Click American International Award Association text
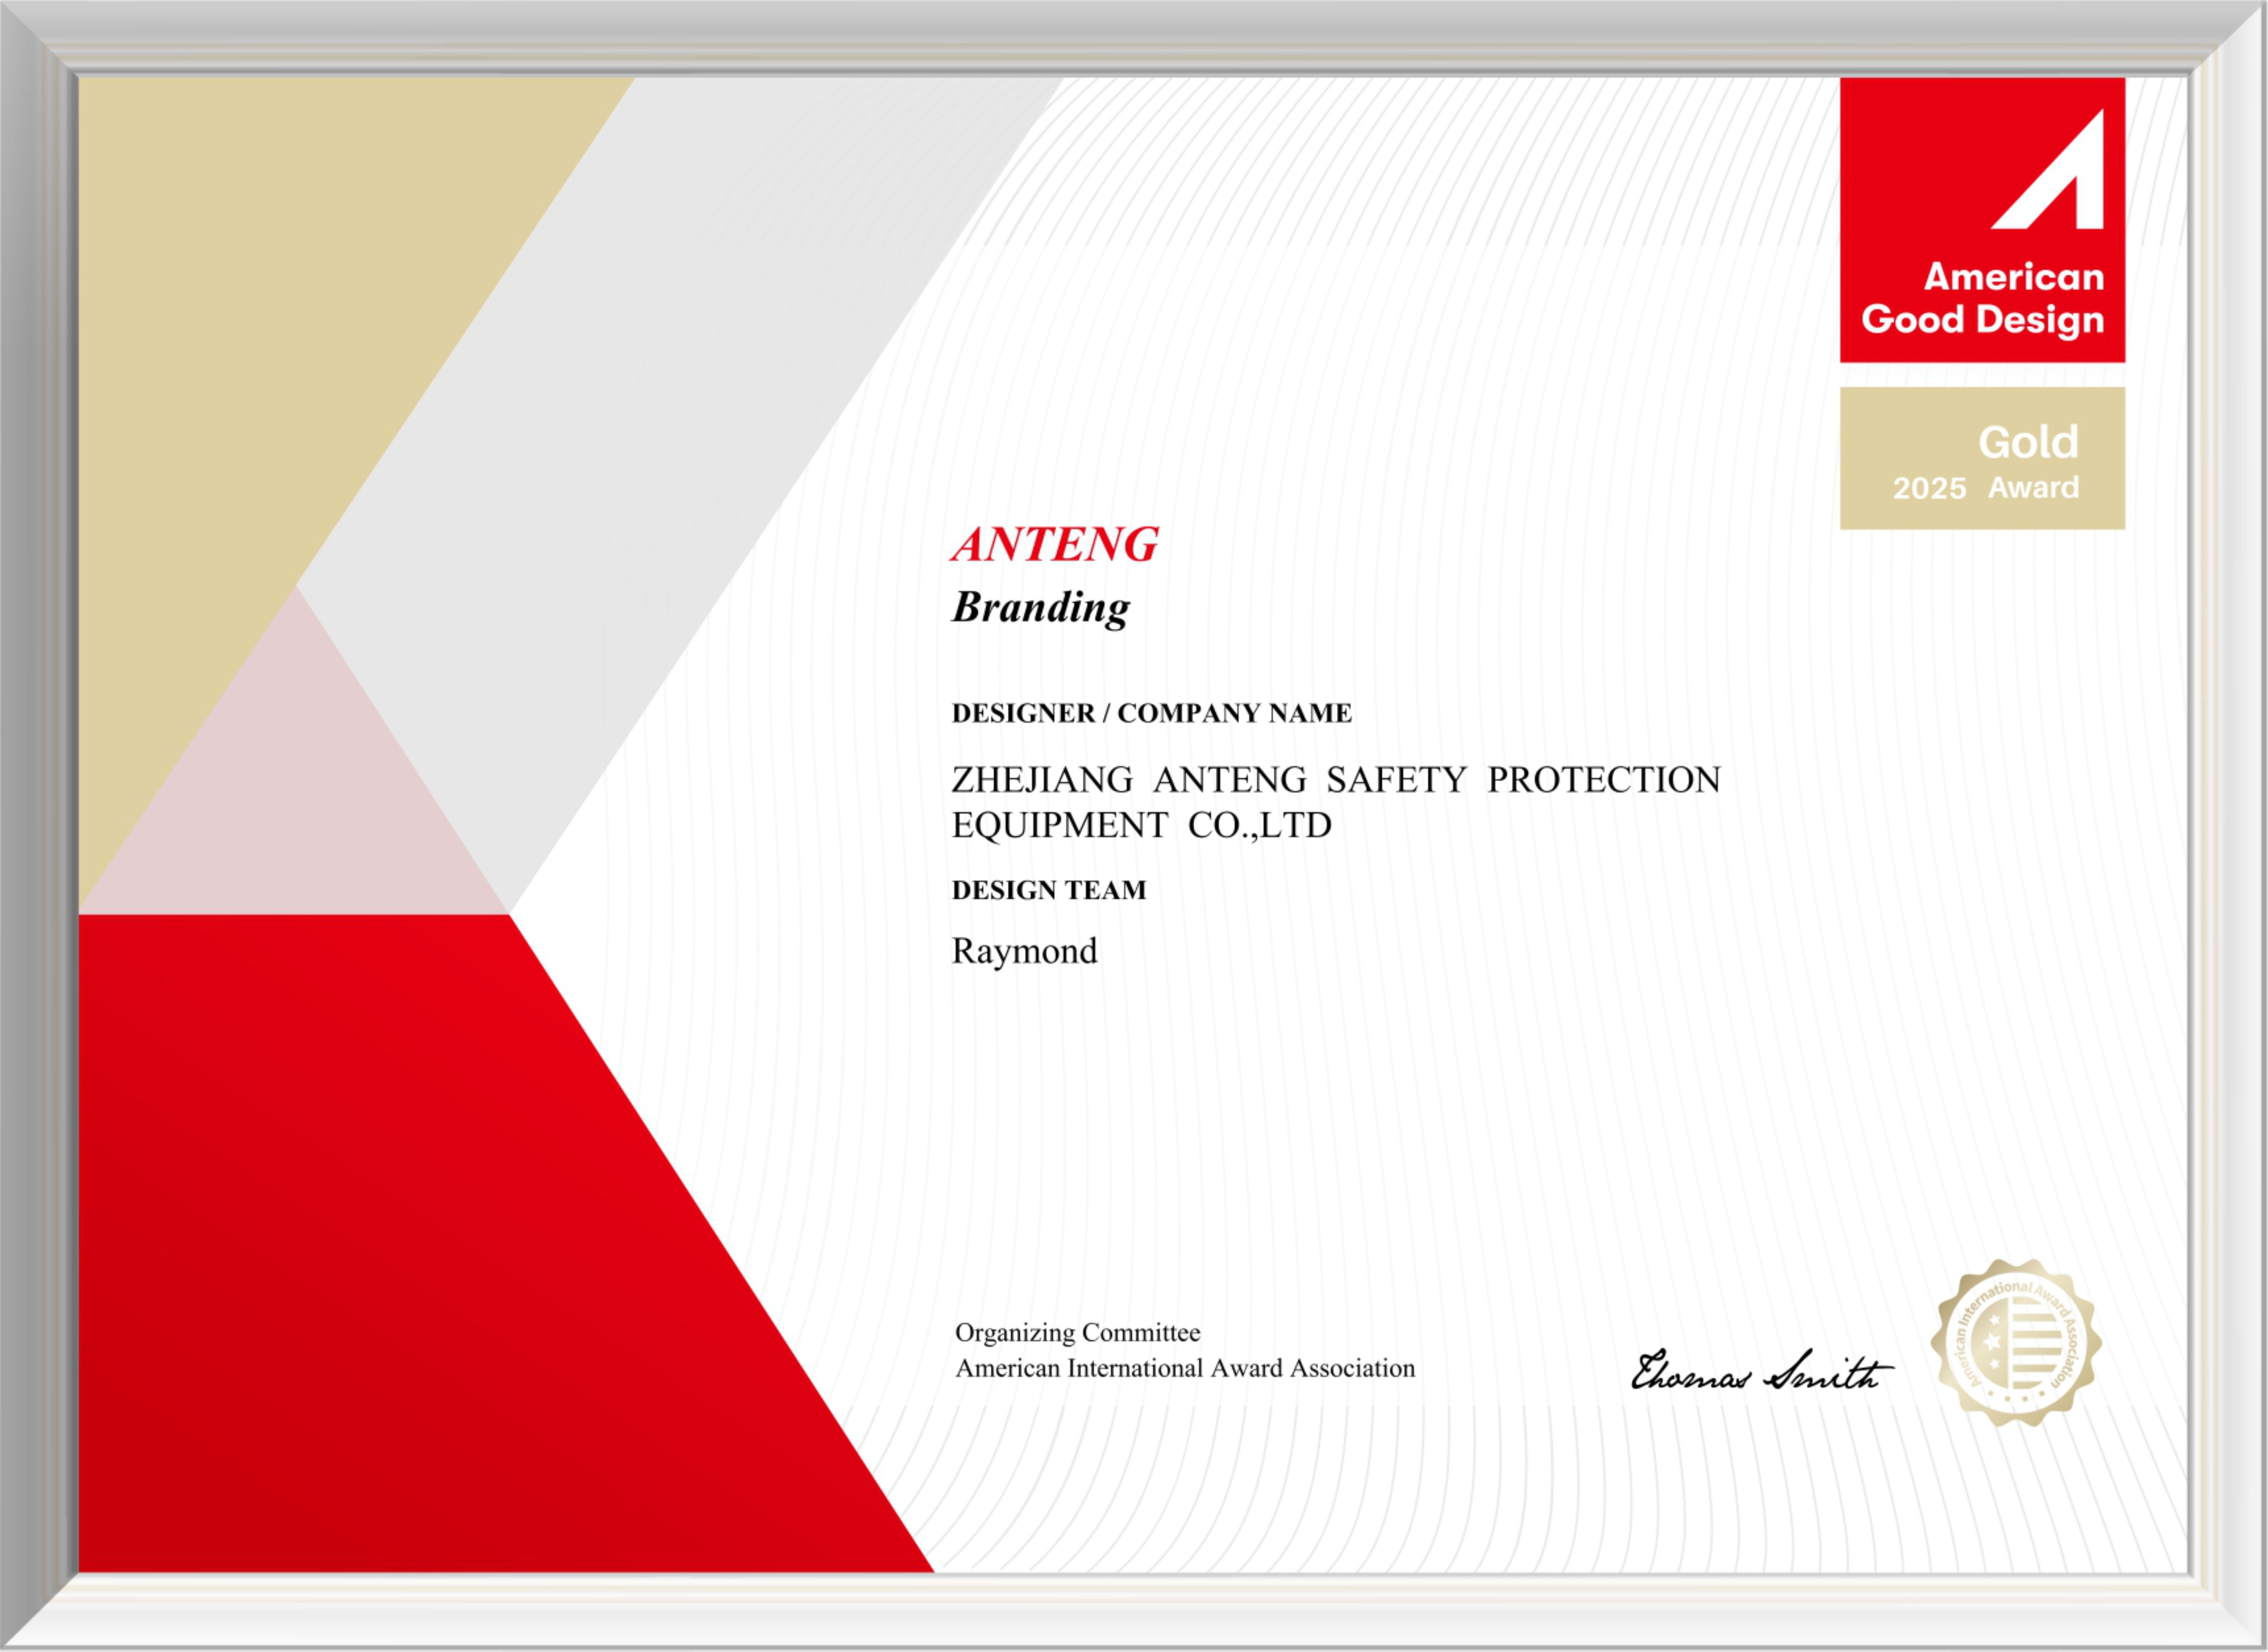 [1185, 1368]
